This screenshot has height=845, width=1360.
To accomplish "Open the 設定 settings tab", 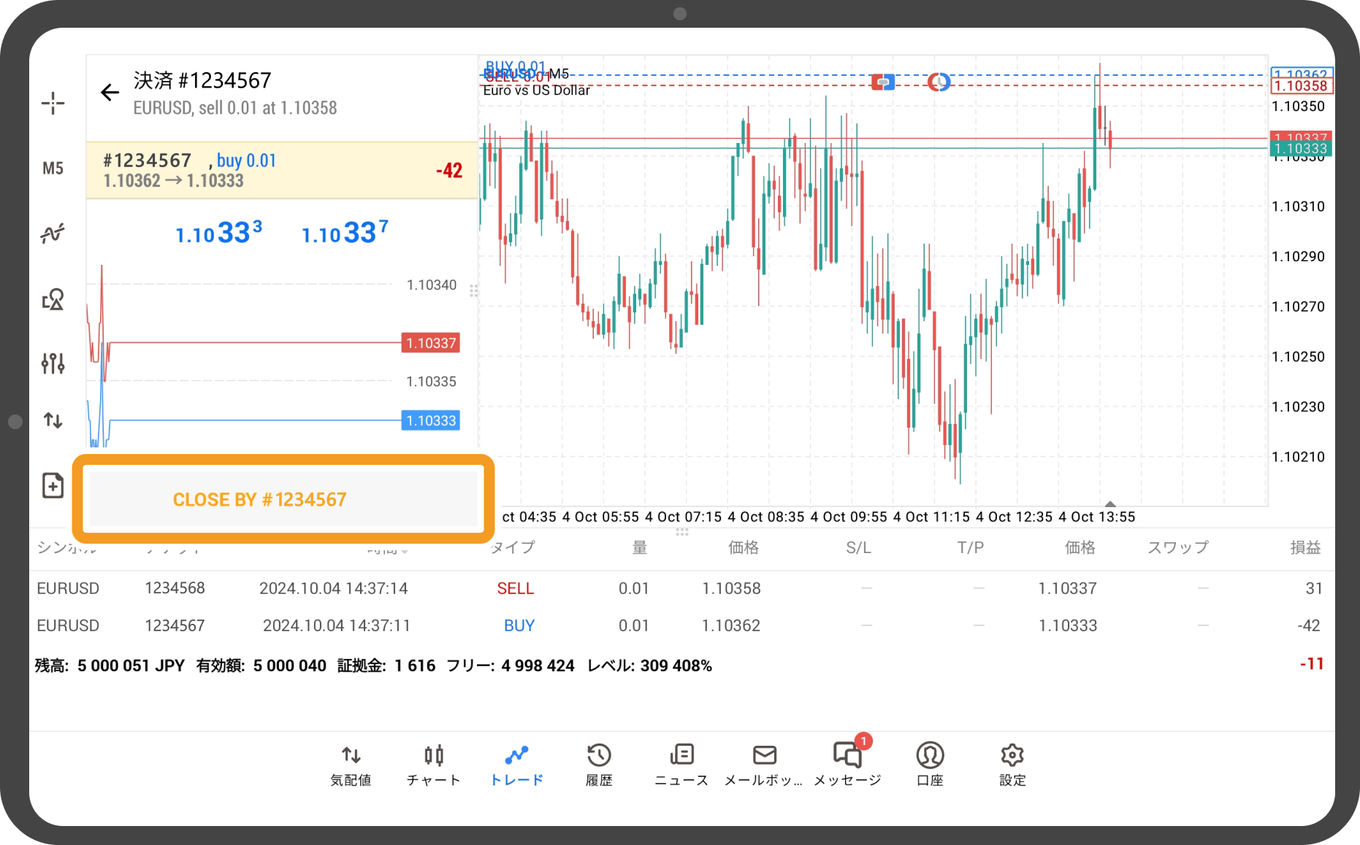I will pyautogui.click(x=1012, y=765).
